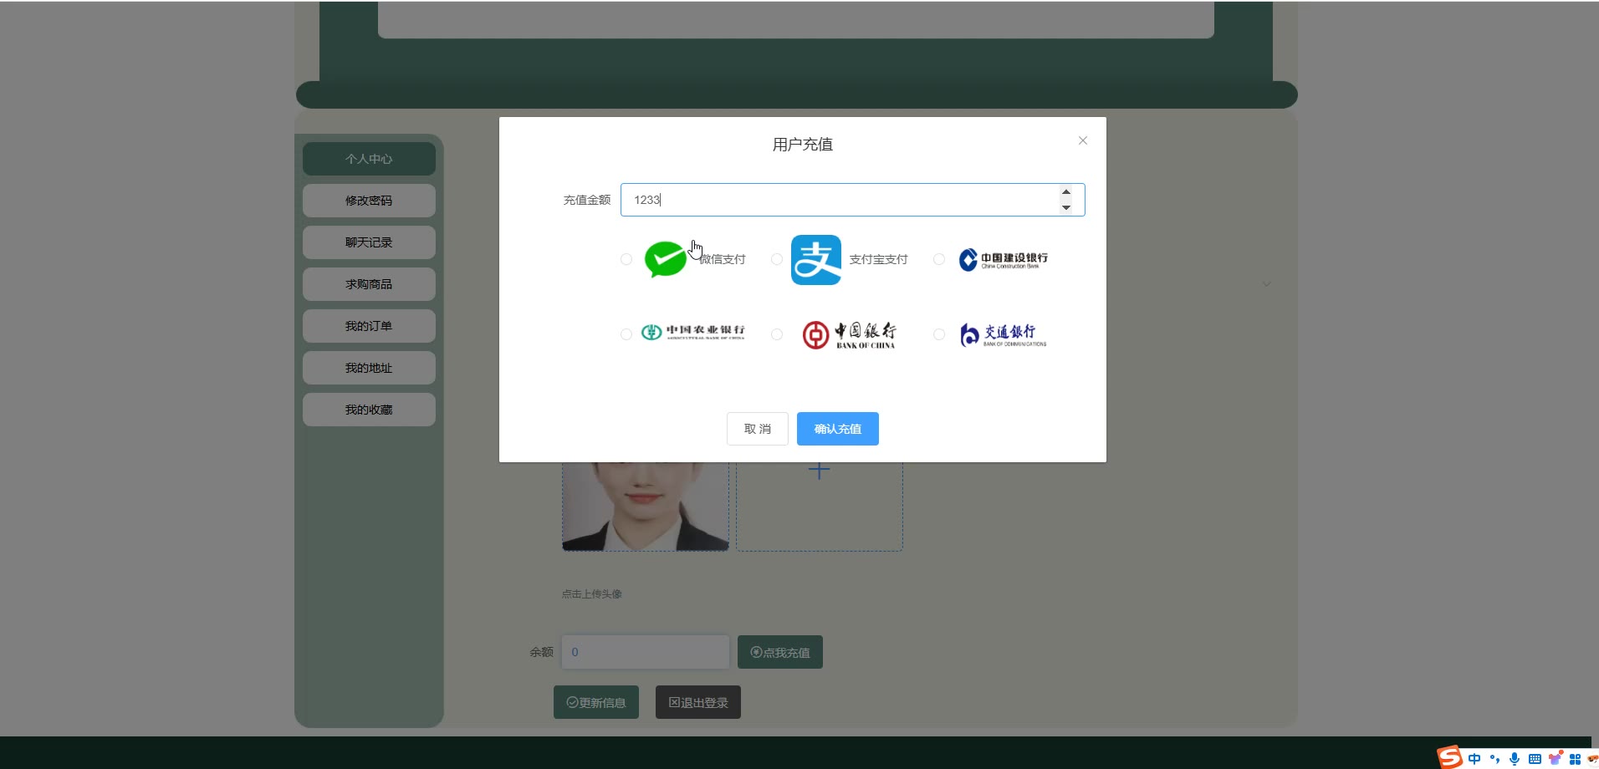Click the Bank of China logo
The height and width of the screenshot is (769, 1599).
[849, 335]
